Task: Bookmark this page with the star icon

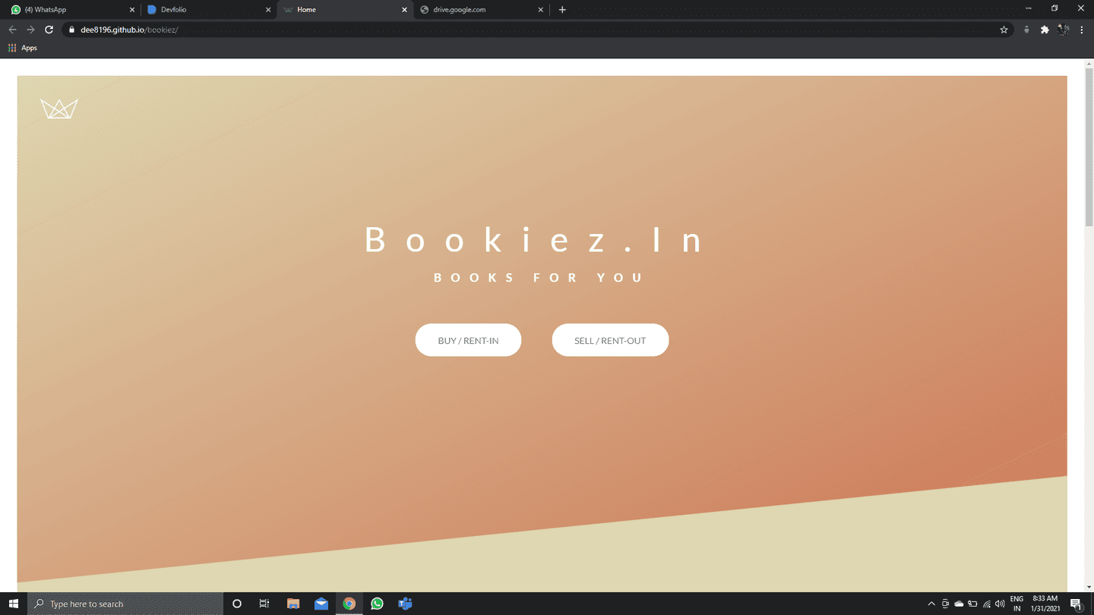Action: point(1004,30)
